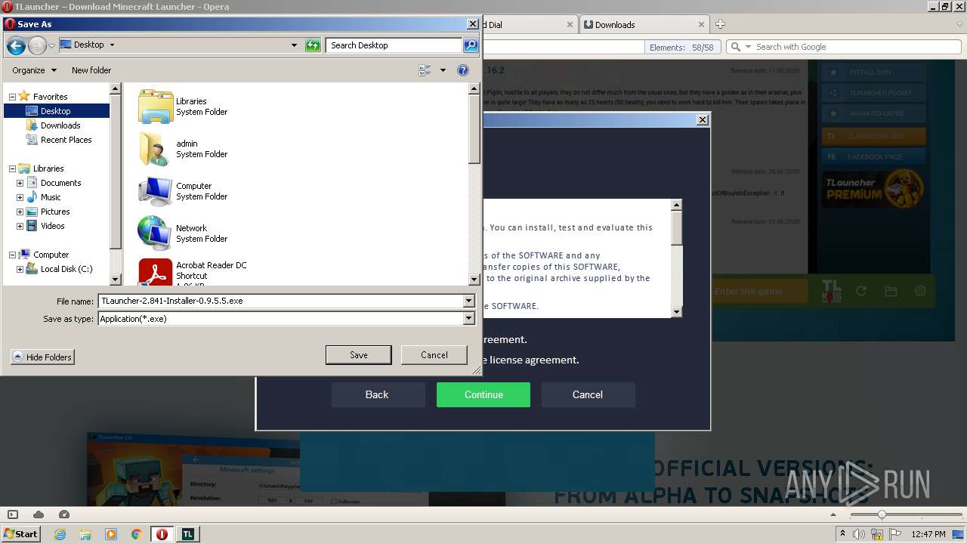The image size is (967, 544).
Task: Select the Acrobat Reader DC shortcut icon
Action: coord(156,272)
